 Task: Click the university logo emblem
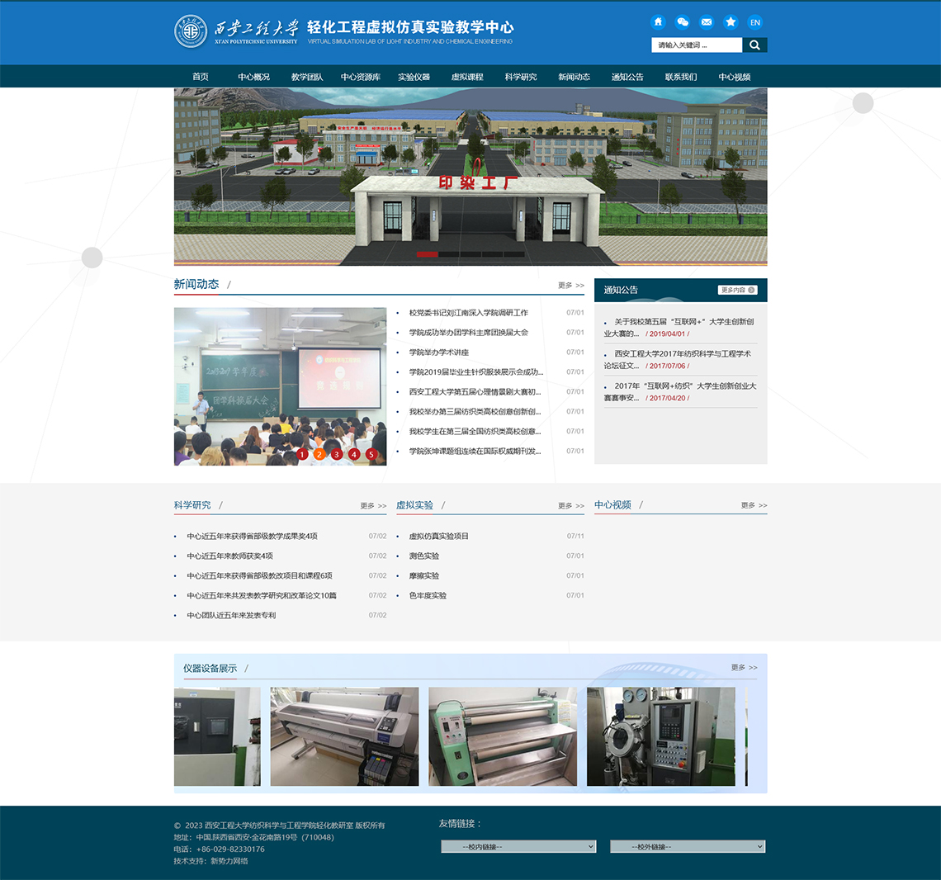point(191,32)
